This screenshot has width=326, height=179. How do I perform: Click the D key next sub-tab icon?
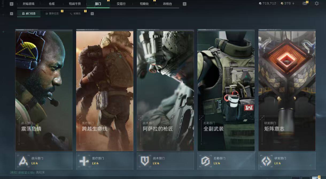tap(92, 14)
